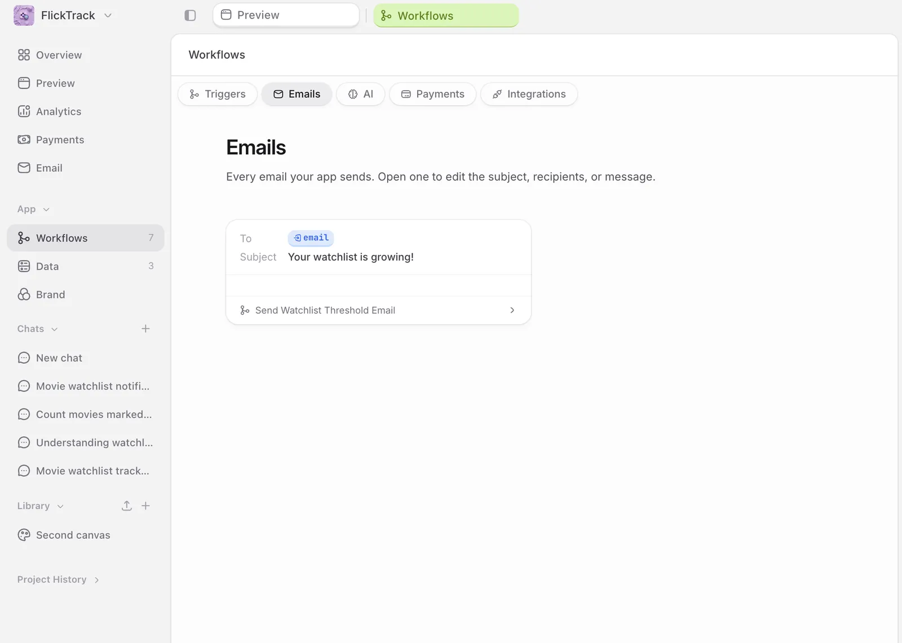The width and height of the screenshot is (902, 643).
Task: Click the Email envelope icon in sidebar
Action: (x=24, y=168)
